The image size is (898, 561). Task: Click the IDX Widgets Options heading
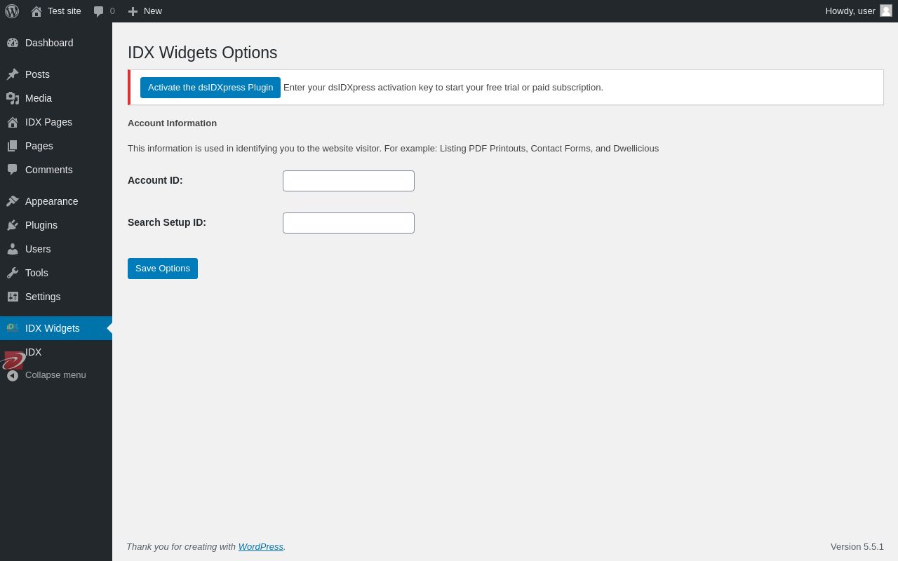[x=203, y=53]
